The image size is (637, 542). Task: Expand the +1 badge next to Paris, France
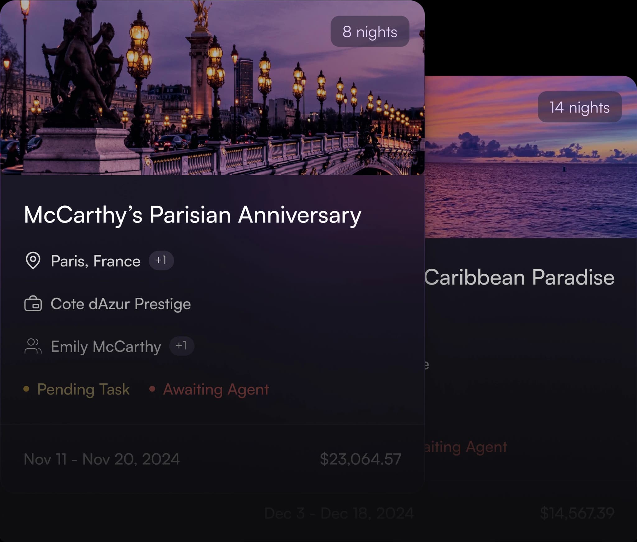(161, 260)
